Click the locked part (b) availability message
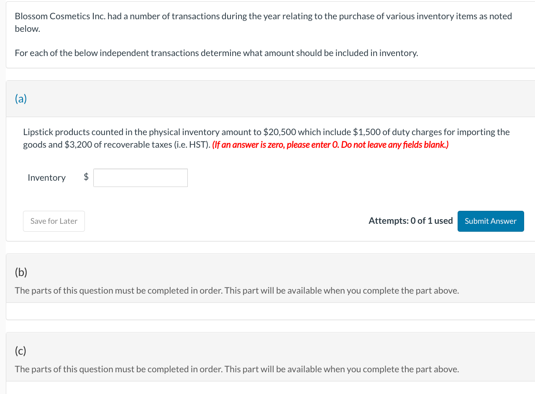 236,290
